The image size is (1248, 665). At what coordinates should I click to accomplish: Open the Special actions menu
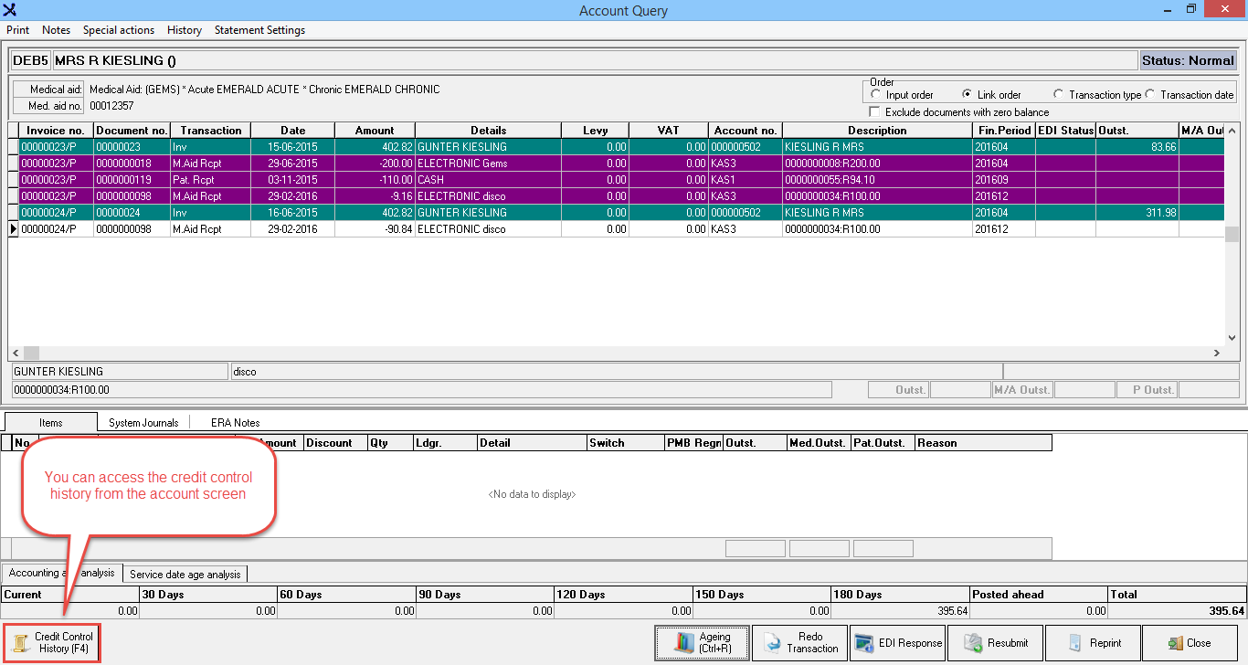[x=119, y=30]
